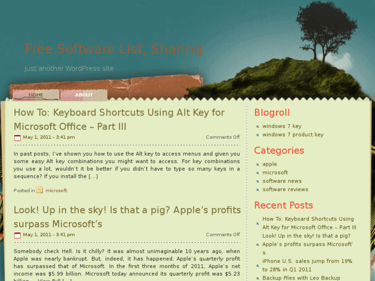Open the ABOUT navigation tab
Image resolution: width=375 pixels, height=281 pixels.
[x=84, y=95]
